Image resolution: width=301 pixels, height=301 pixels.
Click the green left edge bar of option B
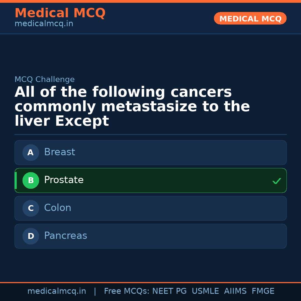(x=16, y=180)
